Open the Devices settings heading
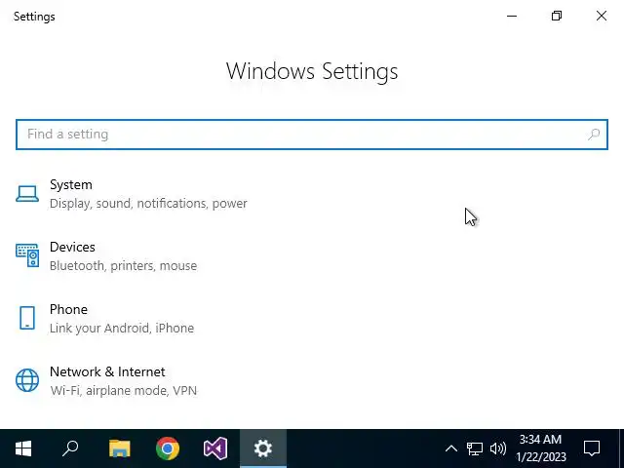This screenshot has width=624, height=468. (72, 247)
